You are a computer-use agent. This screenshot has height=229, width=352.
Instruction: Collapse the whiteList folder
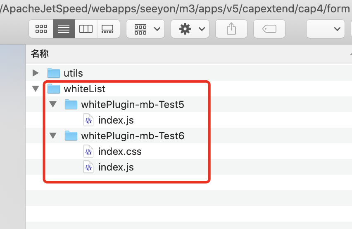[36, 89]
